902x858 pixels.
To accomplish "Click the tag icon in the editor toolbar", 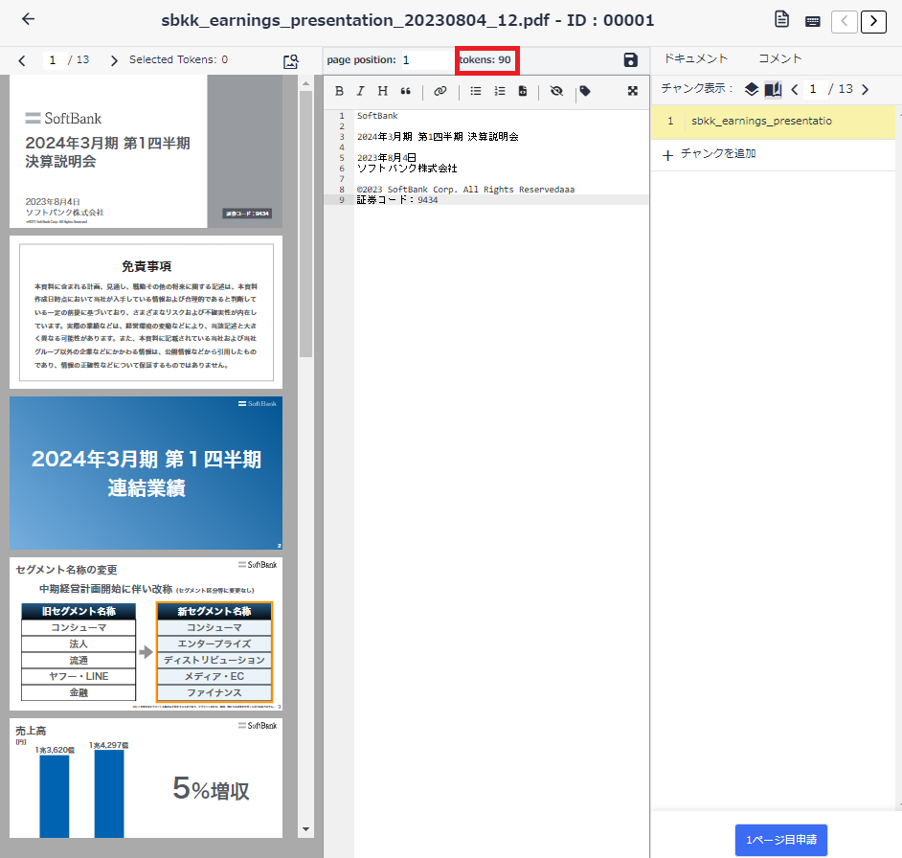I will [585, 91].
